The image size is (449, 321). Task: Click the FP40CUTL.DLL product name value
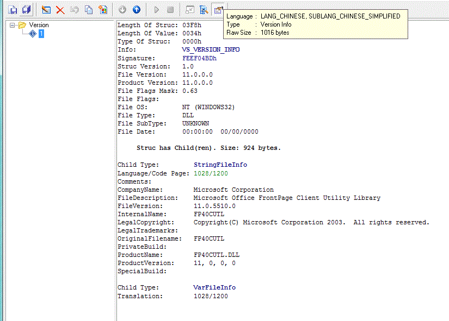tap(217, 255)
